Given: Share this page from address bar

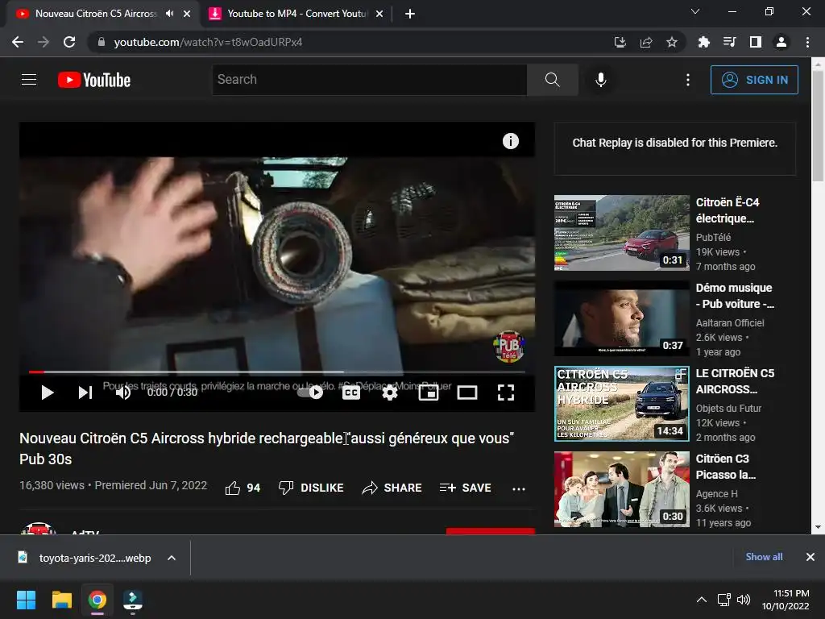Looking at the screenshot, I should pyautogui.click(x=645, y=42).
